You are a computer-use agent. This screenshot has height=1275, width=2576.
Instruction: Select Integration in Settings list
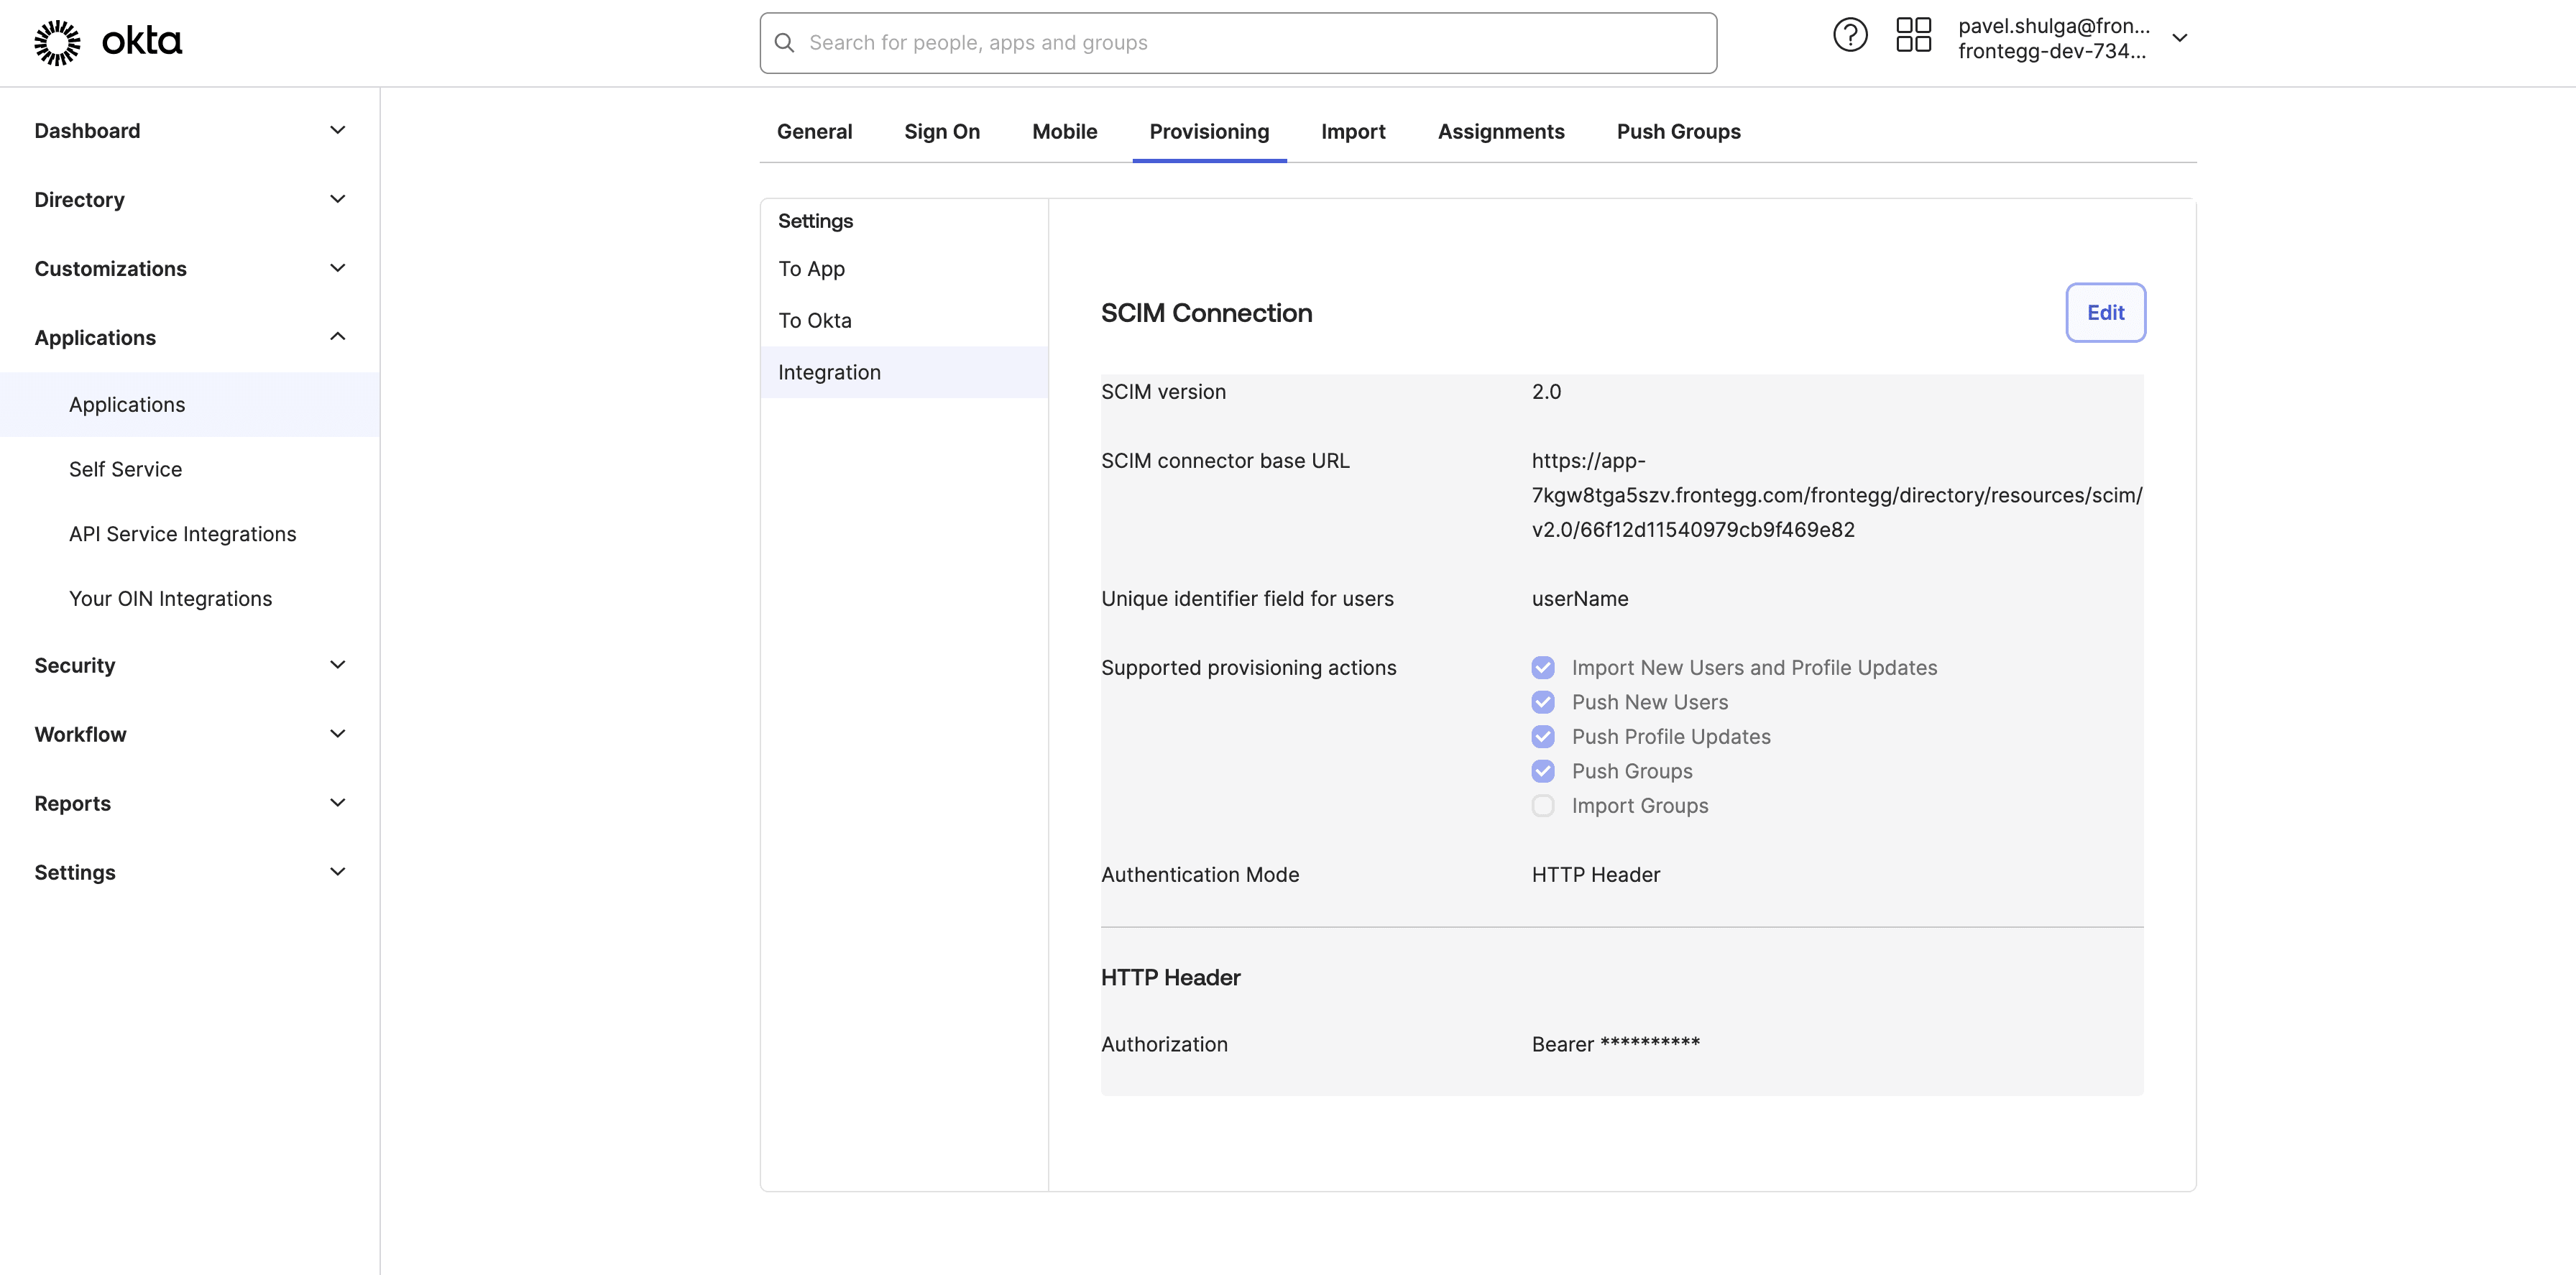[x=904, y=372]
